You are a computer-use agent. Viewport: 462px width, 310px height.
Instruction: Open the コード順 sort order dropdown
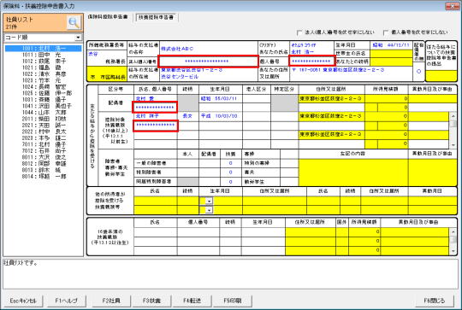78,38
